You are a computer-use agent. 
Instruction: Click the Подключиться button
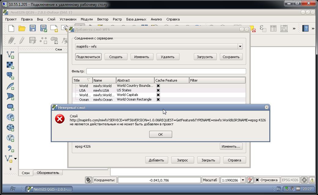tap(88, 57)
